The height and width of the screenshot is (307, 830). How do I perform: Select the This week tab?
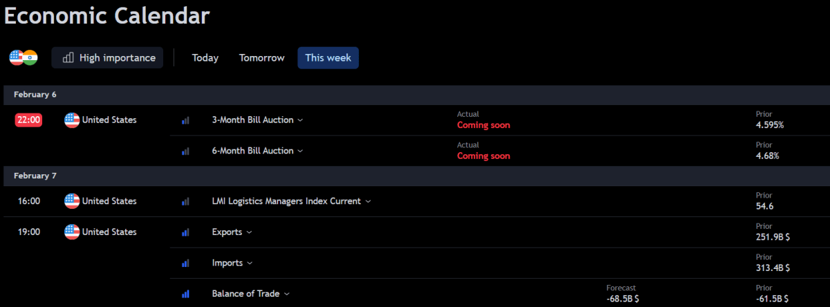tap(328, 57)
